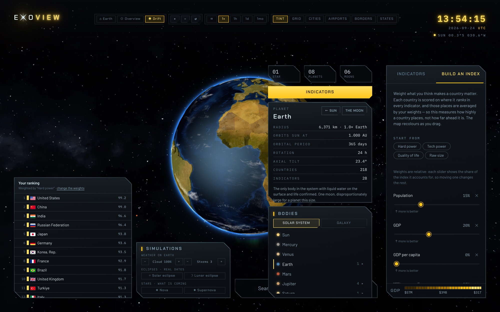This screenshot has width=500, height=312.
Task: Open the GALAXY bodies tab
Action: (x=343, y=223)
